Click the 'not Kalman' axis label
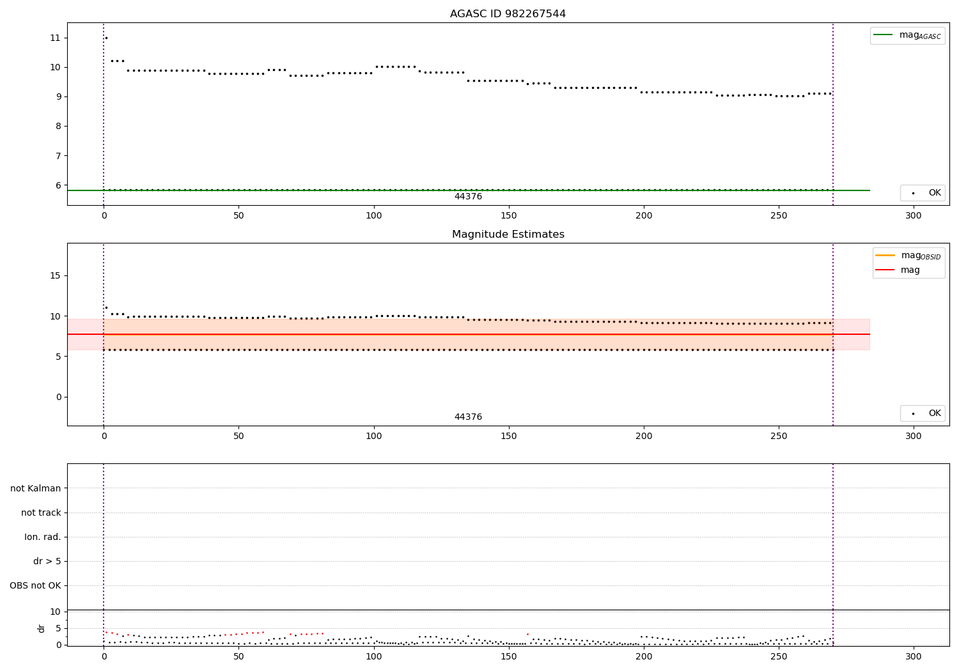 [36, 488]
